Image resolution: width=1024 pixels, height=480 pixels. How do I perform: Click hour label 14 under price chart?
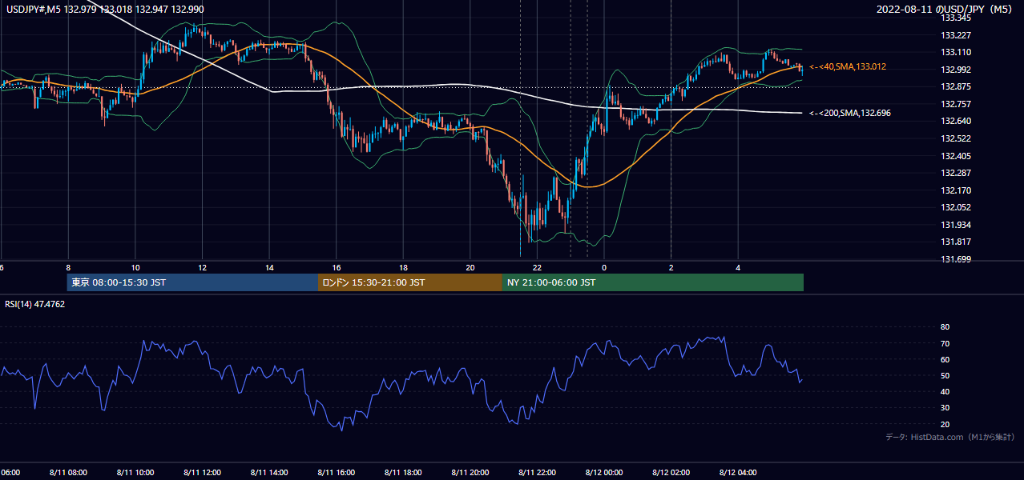[269, 268]
